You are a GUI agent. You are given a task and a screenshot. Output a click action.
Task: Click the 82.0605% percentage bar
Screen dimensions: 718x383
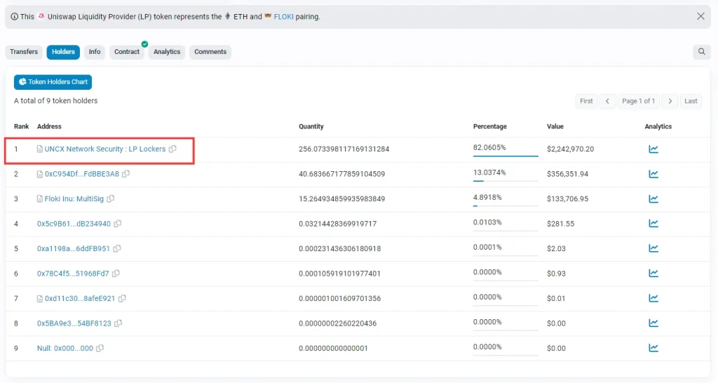tap(506, 156)
